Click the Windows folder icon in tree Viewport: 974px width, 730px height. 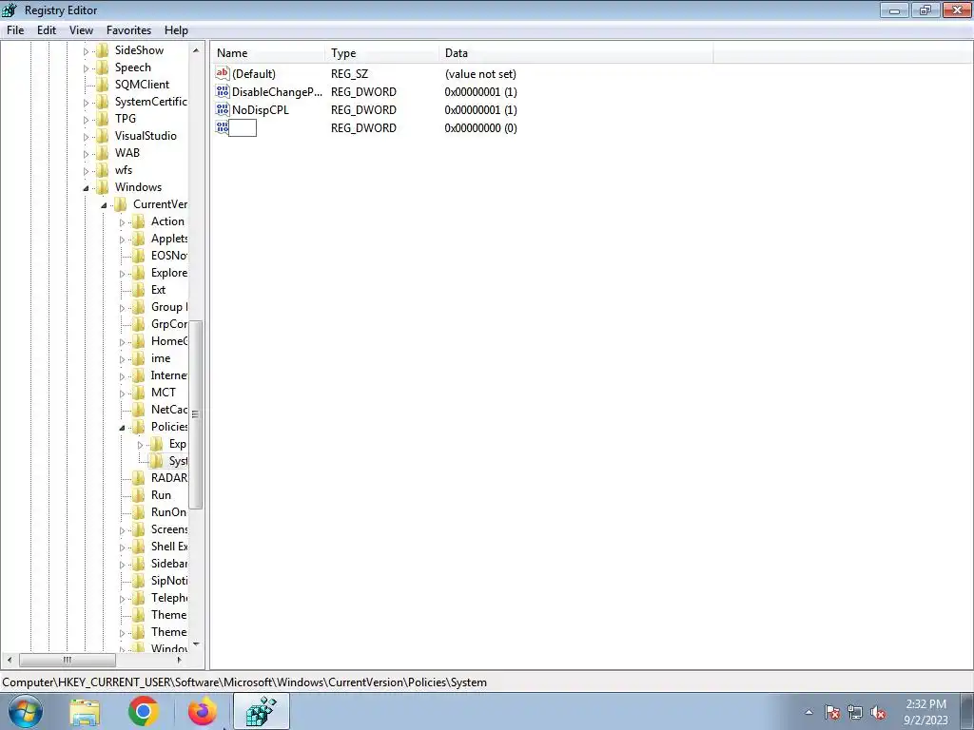click(x=102, y=187)
